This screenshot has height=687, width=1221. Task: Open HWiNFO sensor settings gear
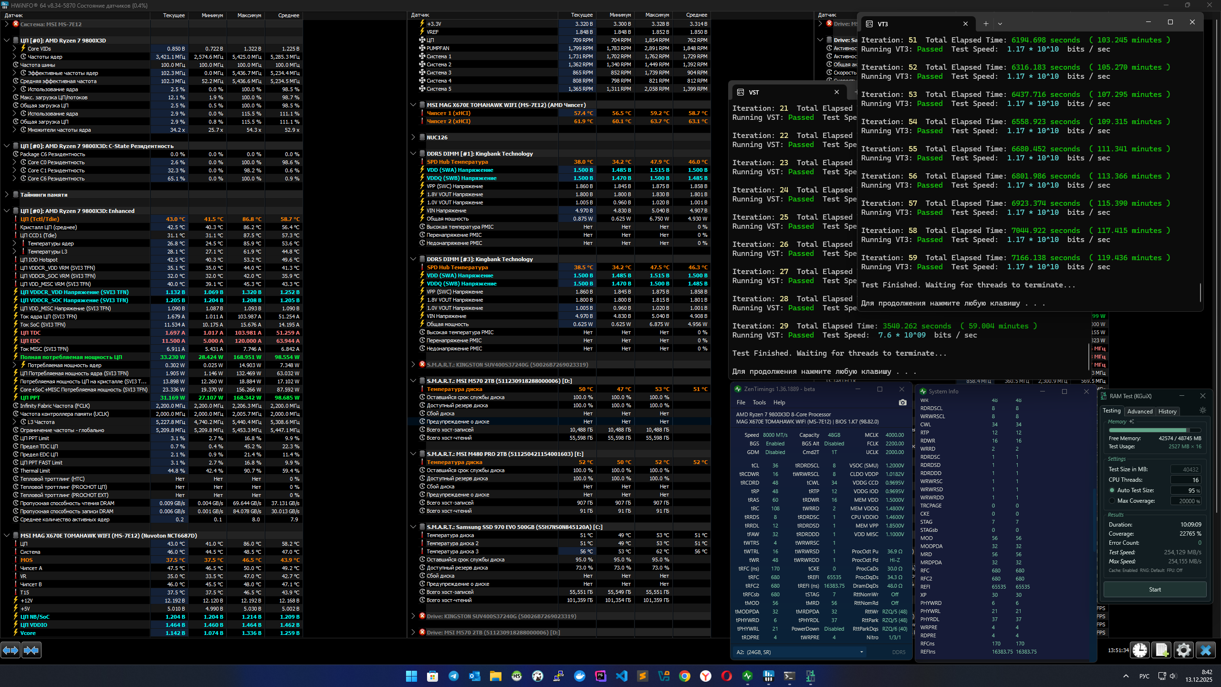click(1183, 650)
